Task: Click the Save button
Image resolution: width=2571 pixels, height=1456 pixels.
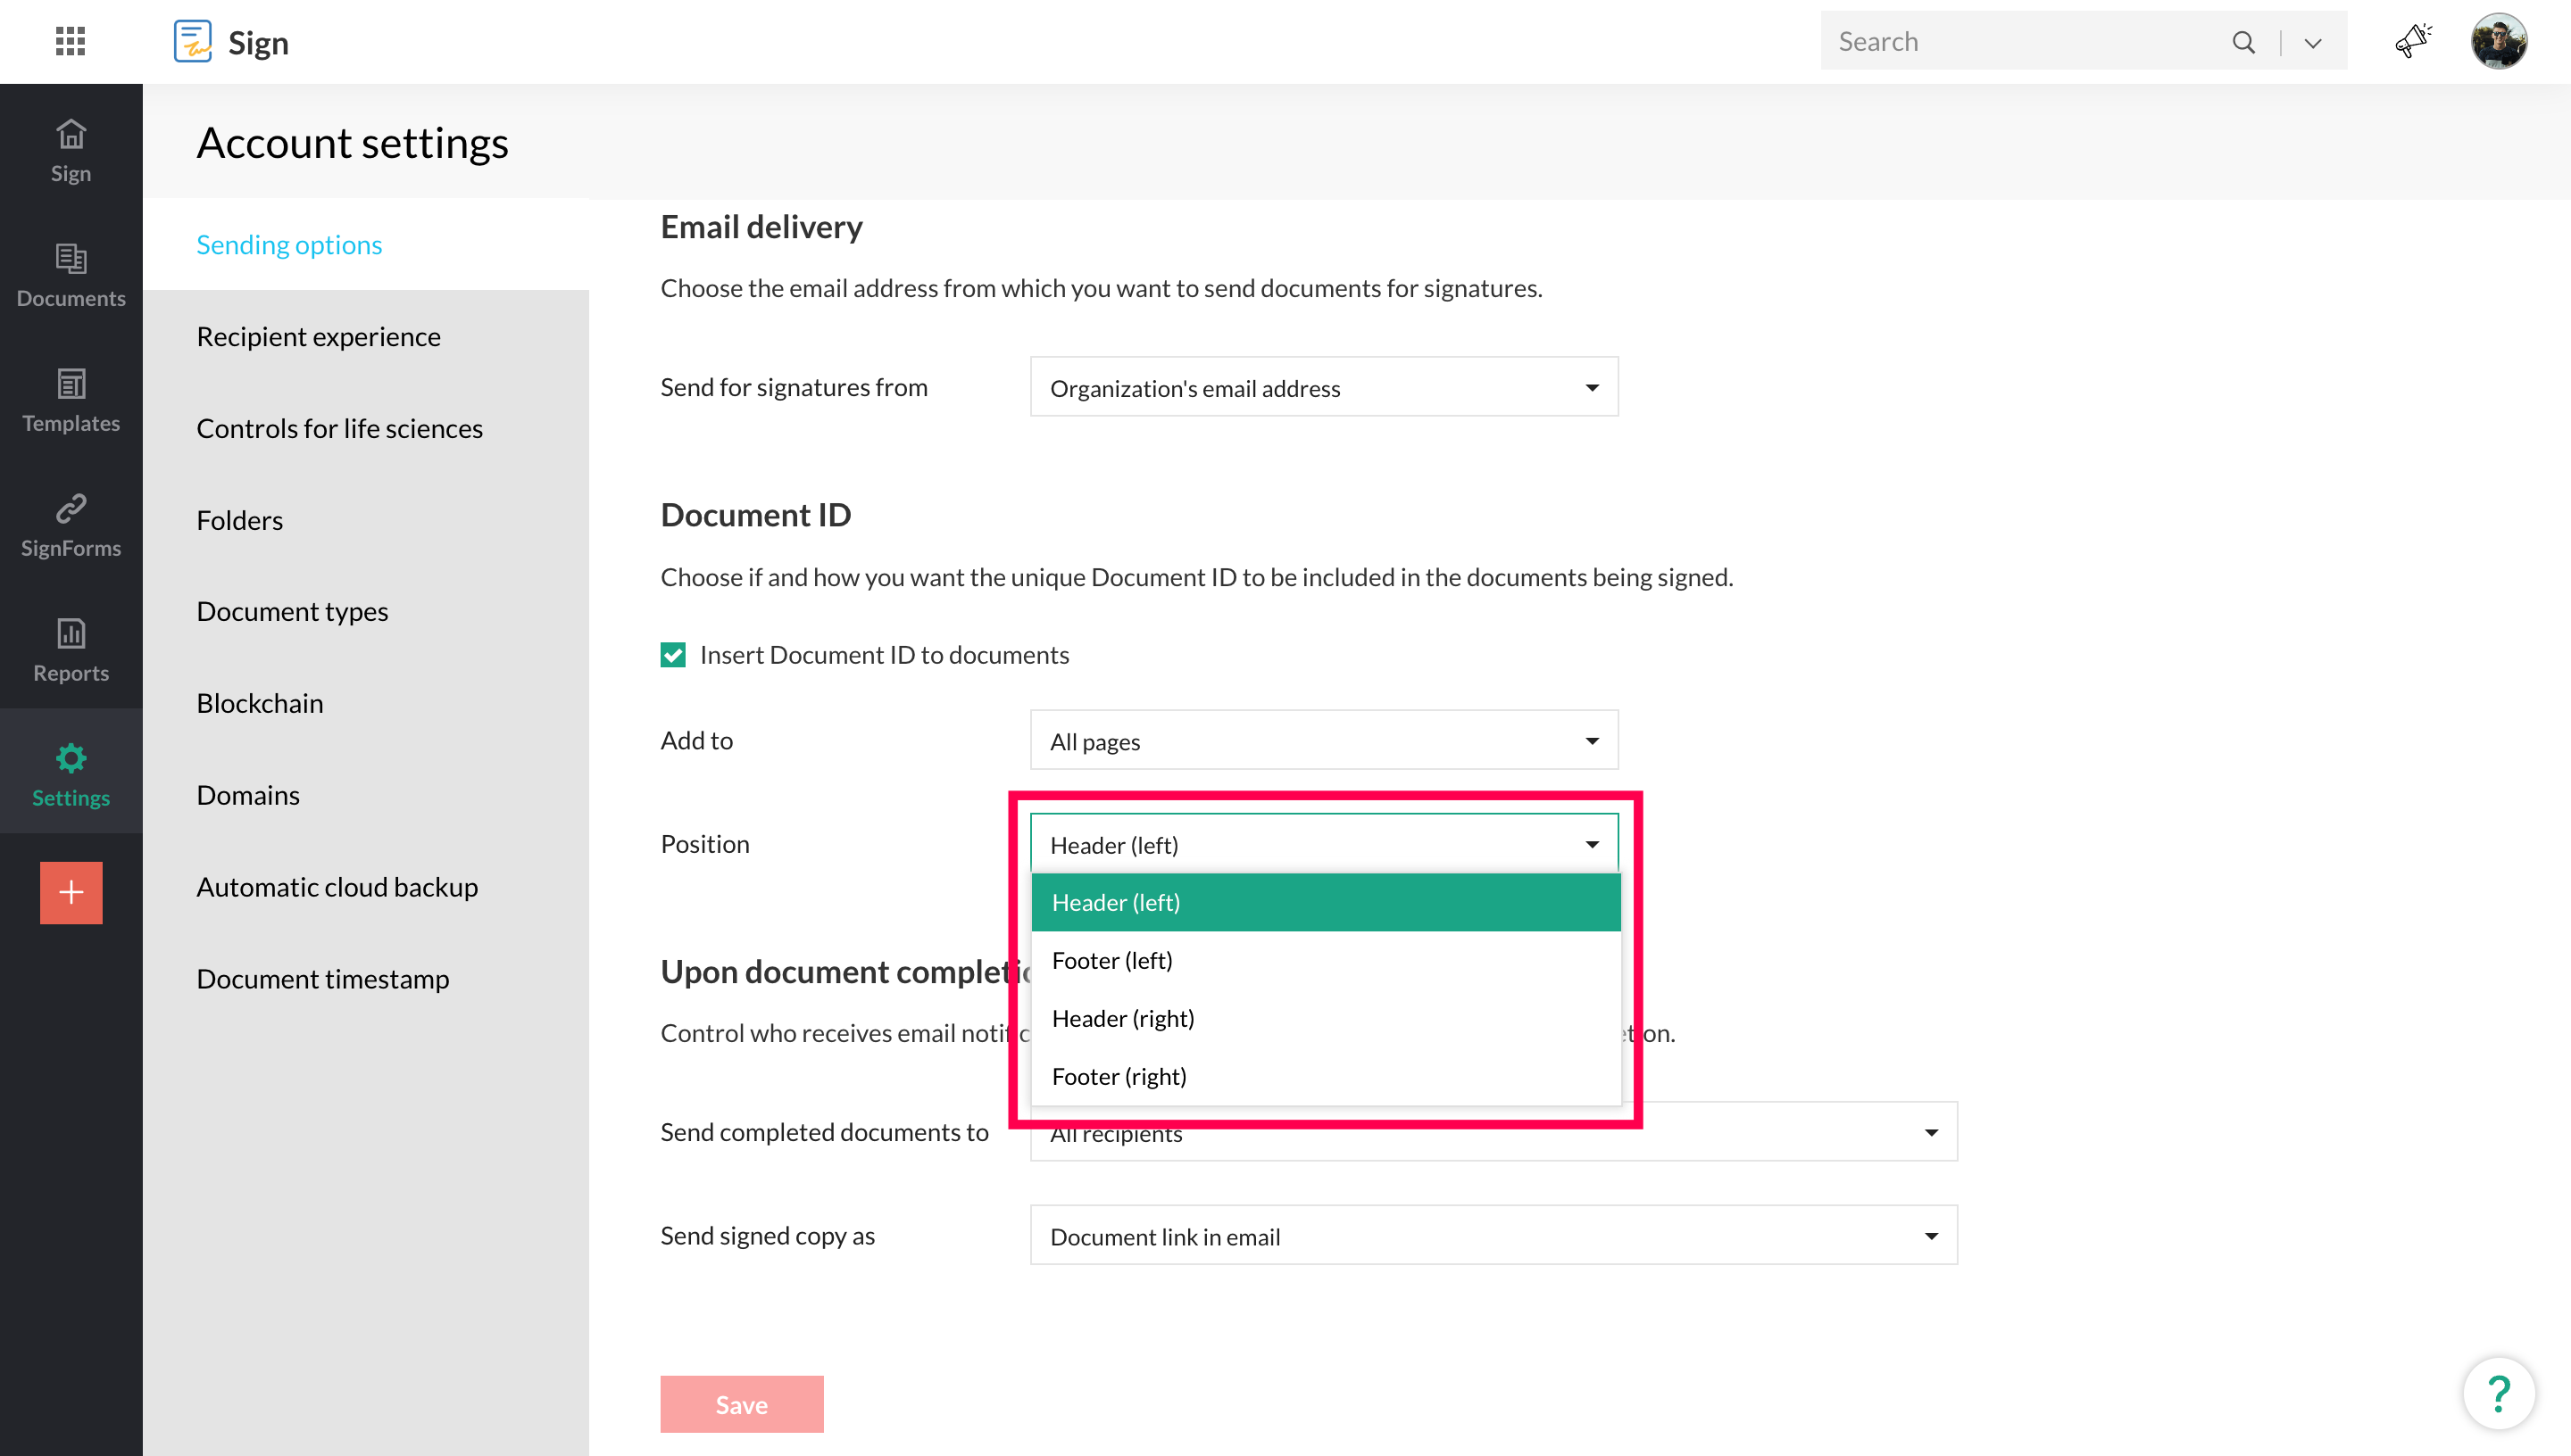Action: (741, 1404)
